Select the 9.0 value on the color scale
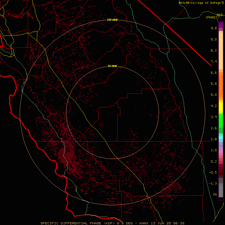Image resolution: width=225 pixels, height=225 pixels. pyautogui.click(x=214, y=39)
